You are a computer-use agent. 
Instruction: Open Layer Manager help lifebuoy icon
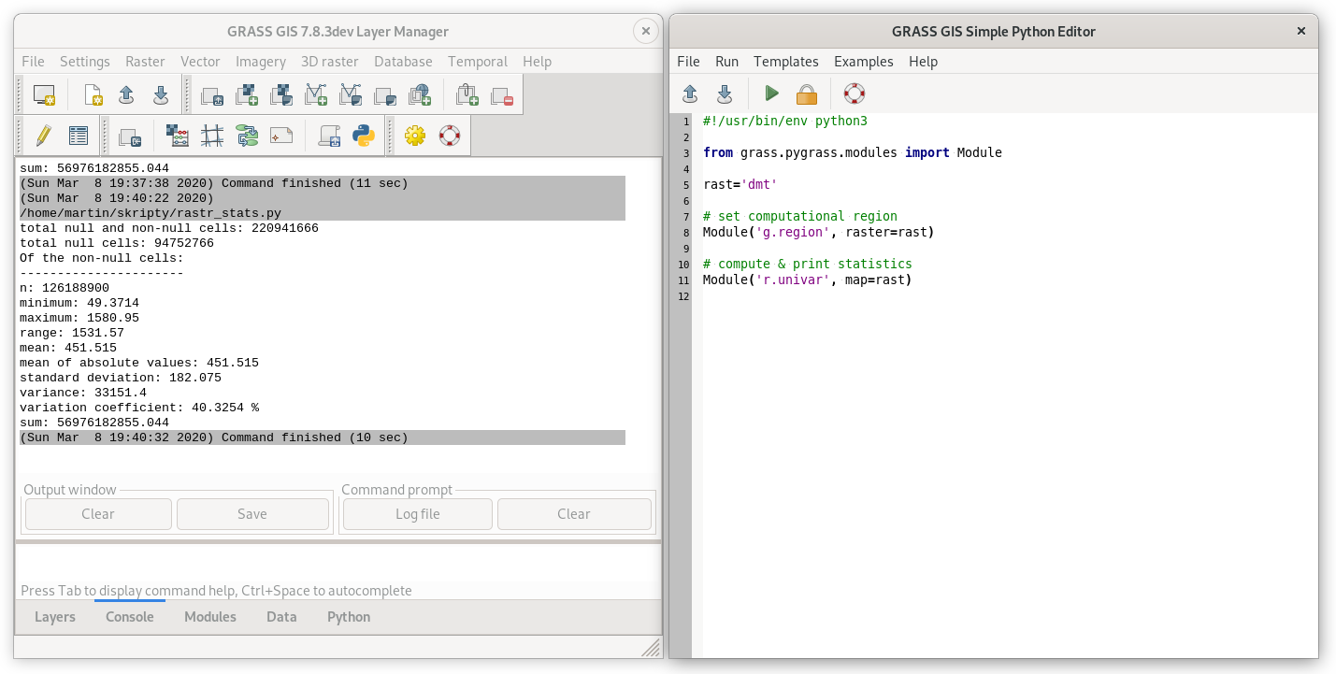450,136
